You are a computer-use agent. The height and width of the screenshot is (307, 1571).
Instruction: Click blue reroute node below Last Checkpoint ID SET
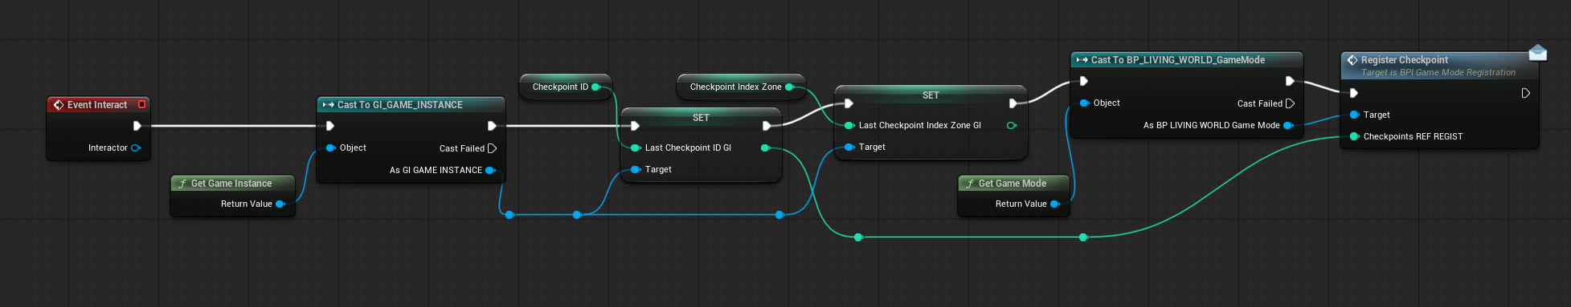[x=779, y=215]
